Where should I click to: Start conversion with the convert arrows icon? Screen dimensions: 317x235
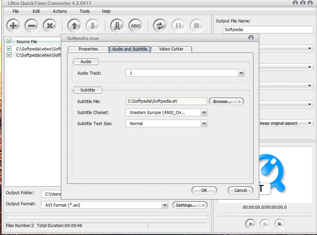click(160, 26)
